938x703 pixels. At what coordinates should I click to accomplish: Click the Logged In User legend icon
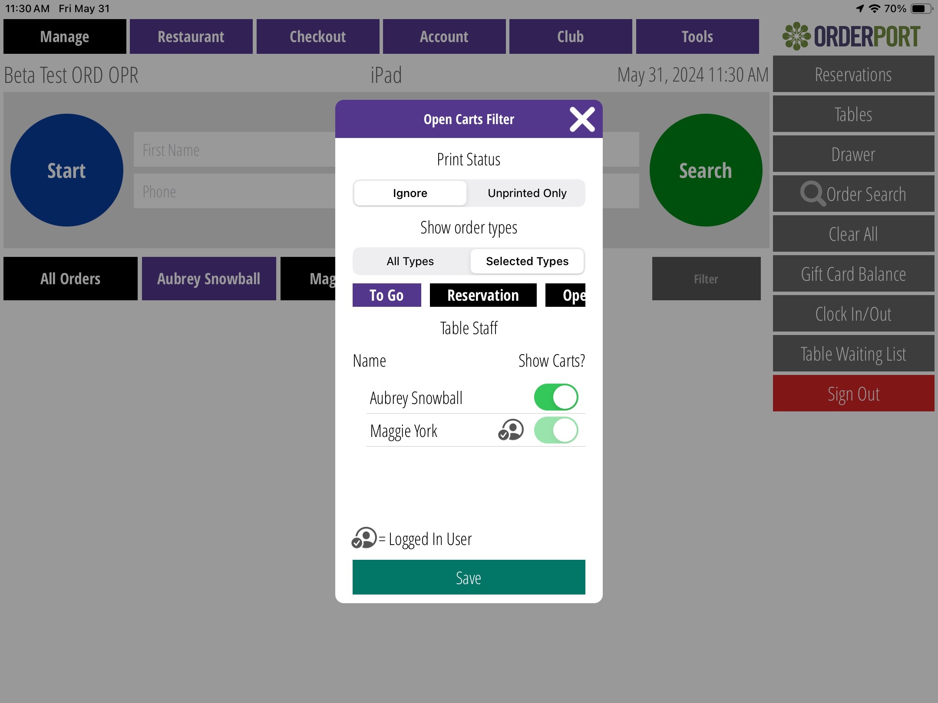point(364,538)
